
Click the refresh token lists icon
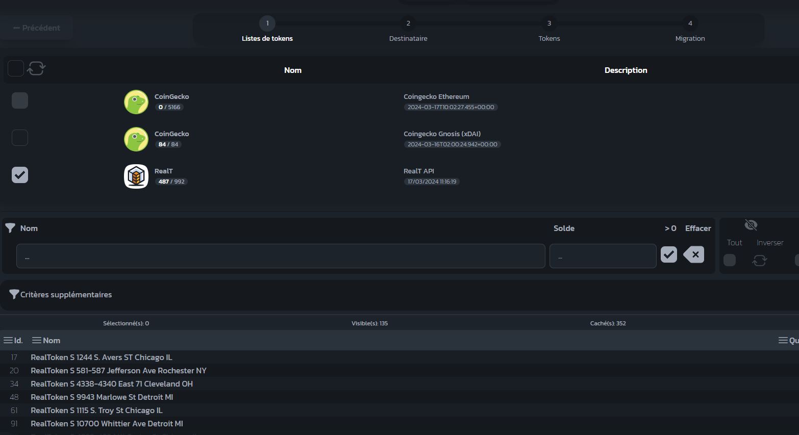tap(36, 68)
